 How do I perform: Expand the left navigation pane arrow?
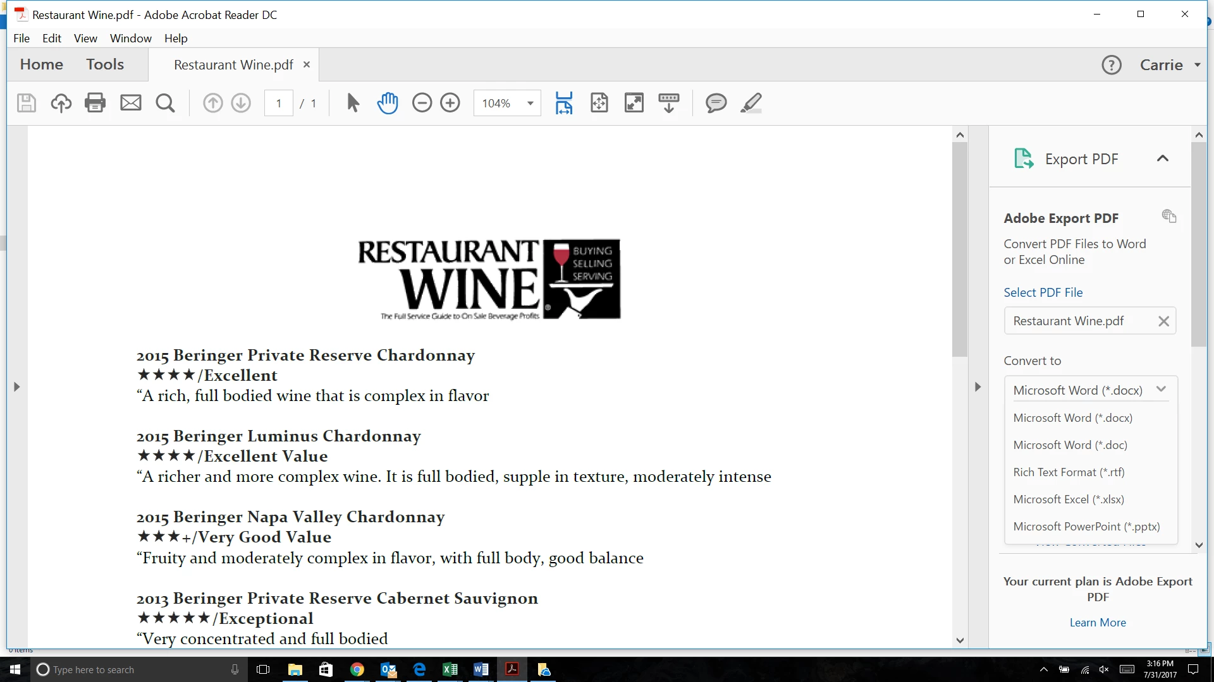pyautogui.click(x=16, y=386)
